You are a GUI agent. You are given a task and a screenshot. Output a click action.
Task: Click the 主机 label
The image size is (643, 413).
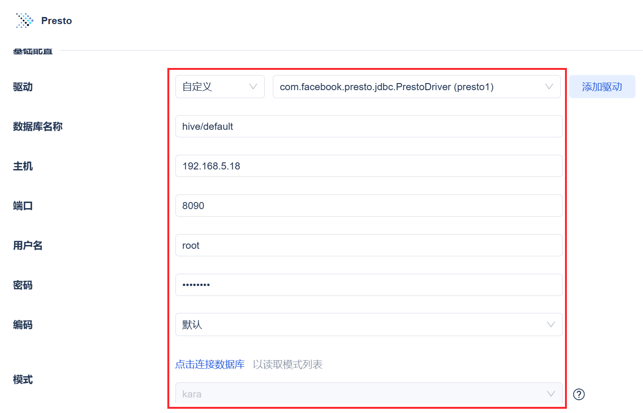click(23, 166)
